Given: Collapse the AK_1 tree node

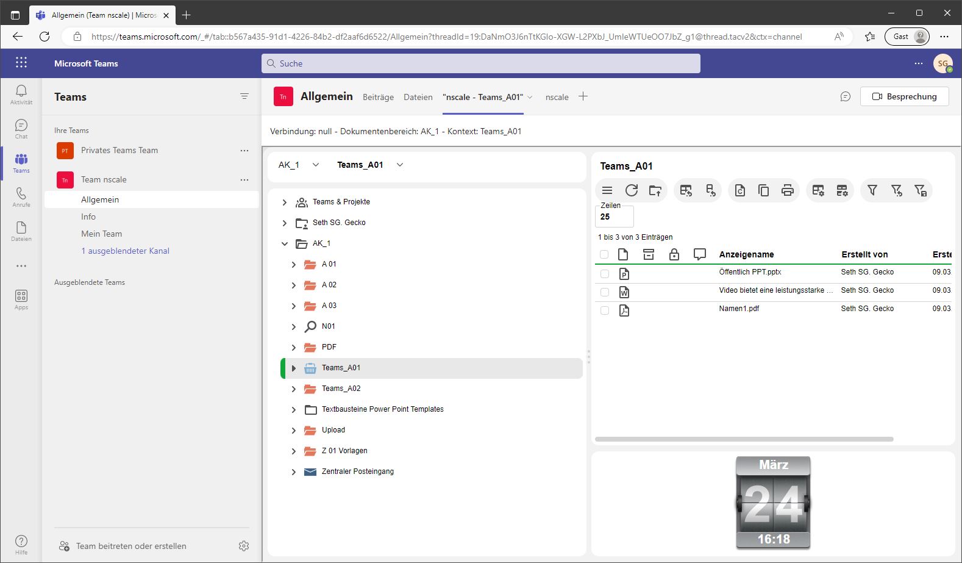Looking at the screenshot, I should tap(285, 244).
